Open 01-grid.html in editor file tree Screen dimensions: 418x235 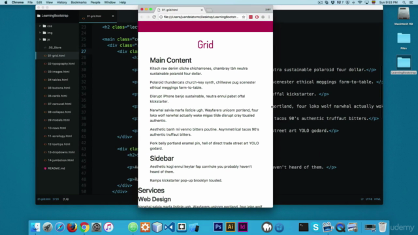[x=56, y=55]
